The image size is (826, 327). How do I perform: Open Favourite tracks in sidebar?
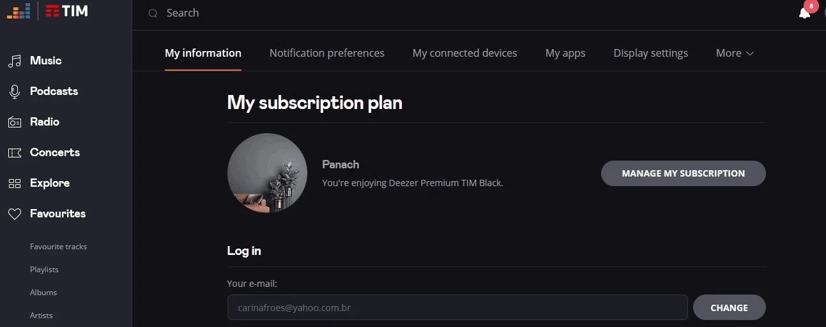[x=58, y=247]
